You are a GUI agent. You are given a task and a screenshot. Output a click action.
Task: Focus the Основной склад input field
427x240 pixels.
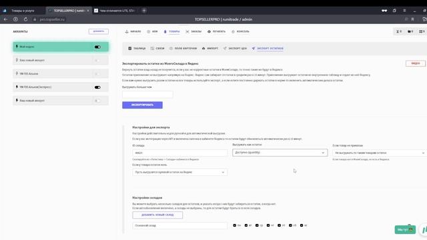179,225
